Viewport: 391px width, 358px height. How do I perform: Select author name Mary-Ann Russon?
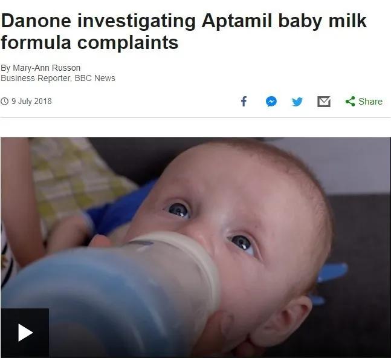(47, 68)
